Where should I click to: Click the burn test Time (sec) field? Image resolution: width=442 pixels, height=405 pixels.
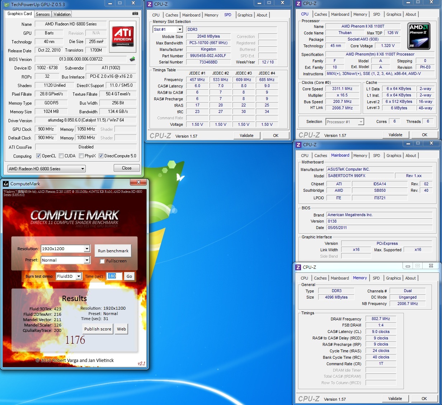tap(114, 276)
